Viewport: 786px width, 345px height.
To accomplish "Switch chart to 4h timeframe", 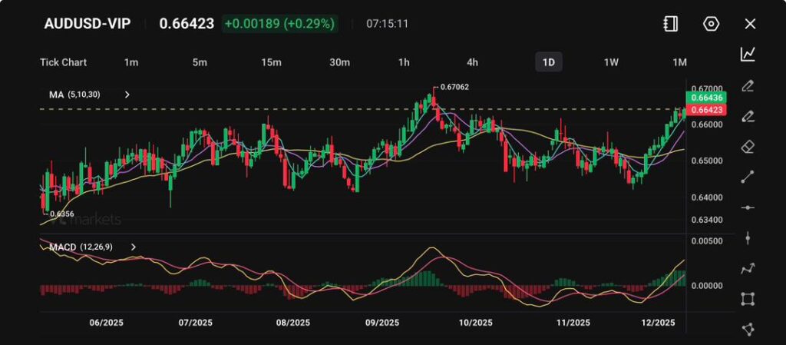I will tap(472, 62).
